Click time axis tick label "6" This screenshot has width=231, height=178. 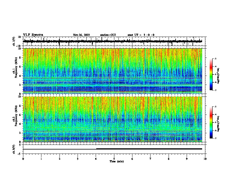pos(132,159)
